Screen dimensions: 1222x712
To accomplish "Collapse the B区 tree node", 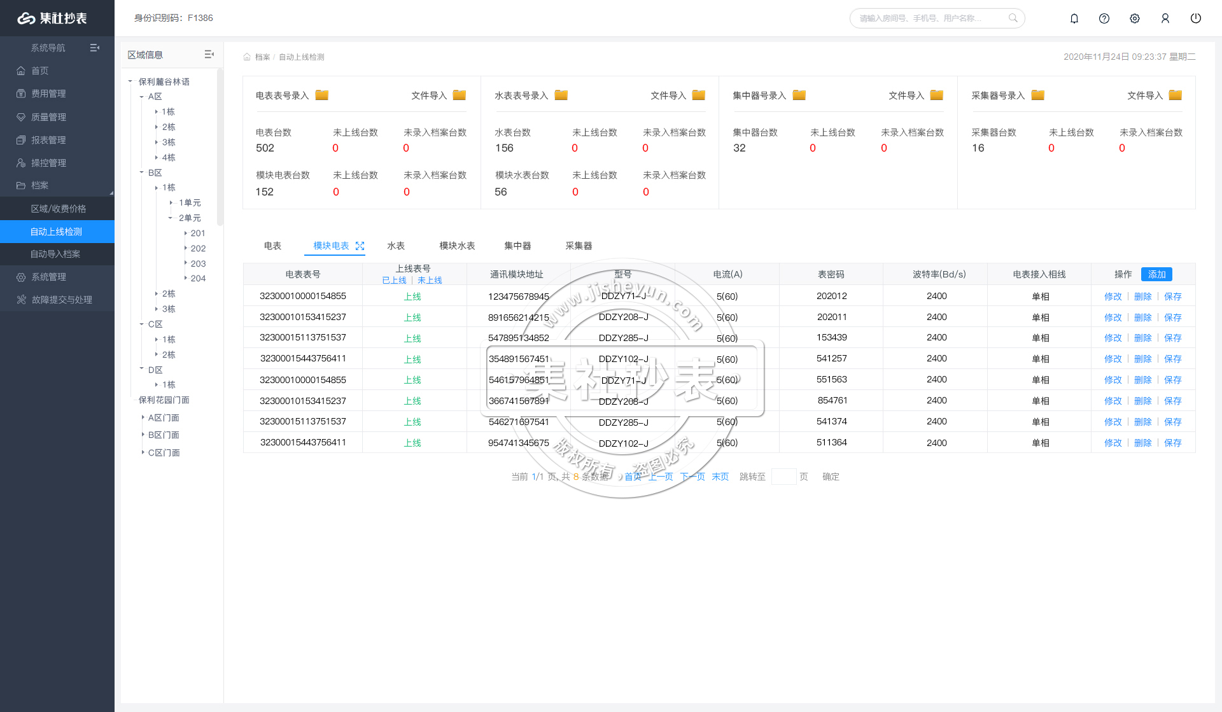I will coord(141,172).
